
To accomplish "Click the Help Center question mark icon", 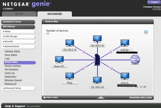I will tap(45, 98).
